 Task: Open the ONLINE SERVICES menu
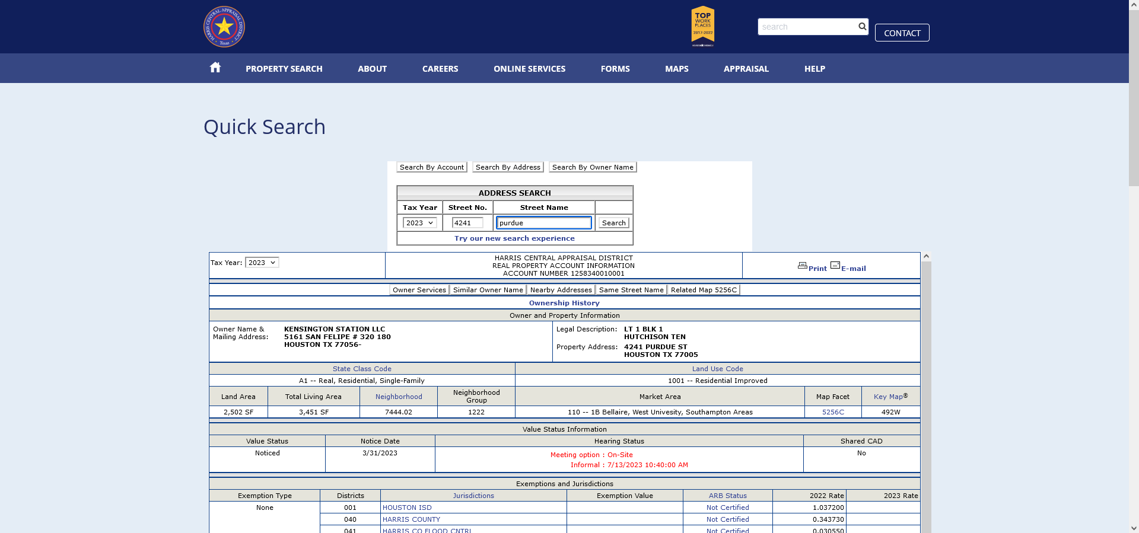[530, 69]
